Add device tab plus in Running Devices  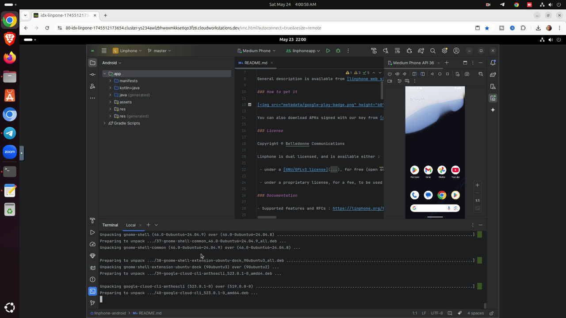point(447,63)
